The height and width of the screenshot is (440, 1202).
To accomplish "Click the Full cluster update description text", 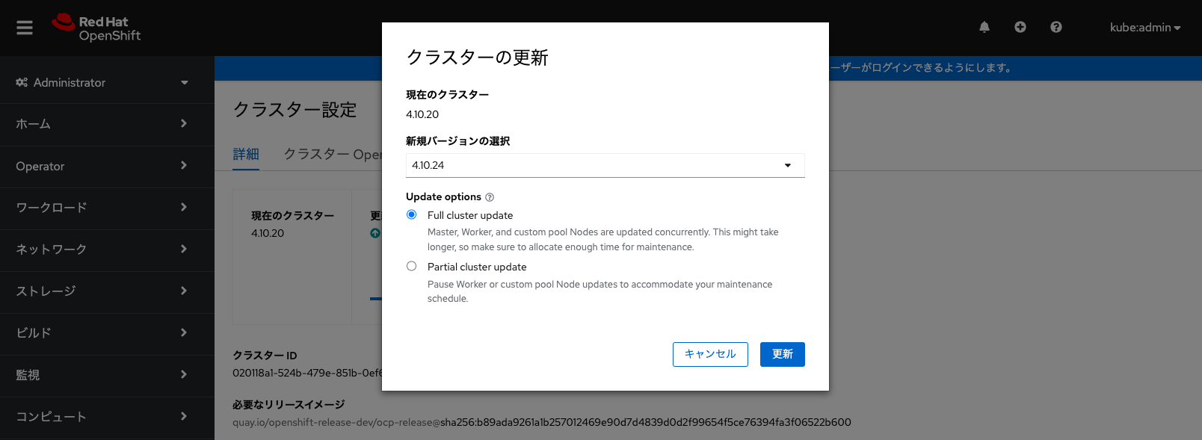I will pyautogui.click(x=603, y=240).
